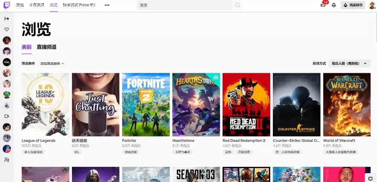Click 3.8万 名观众 viewer count

(x=333, y=146)
